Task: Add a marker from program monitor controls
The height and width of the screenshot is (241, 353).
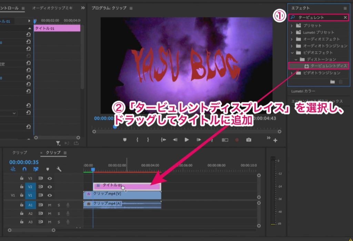Action: coord(125,140)
